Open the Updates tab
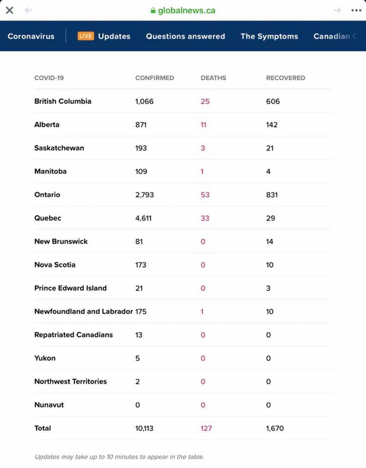366x468 pixels. tap(114, 36)
